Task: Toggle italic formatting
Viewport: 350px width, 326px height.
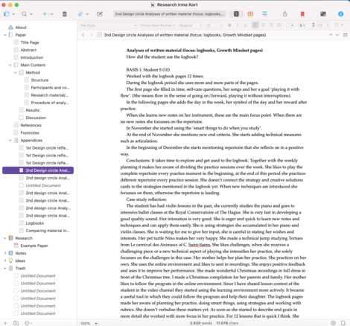Action: click(238, 25)
